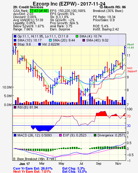The height and width of the screenshot is (173, 138).
Task: Click the red RSI 70 level label
Action: pos(128,116)
